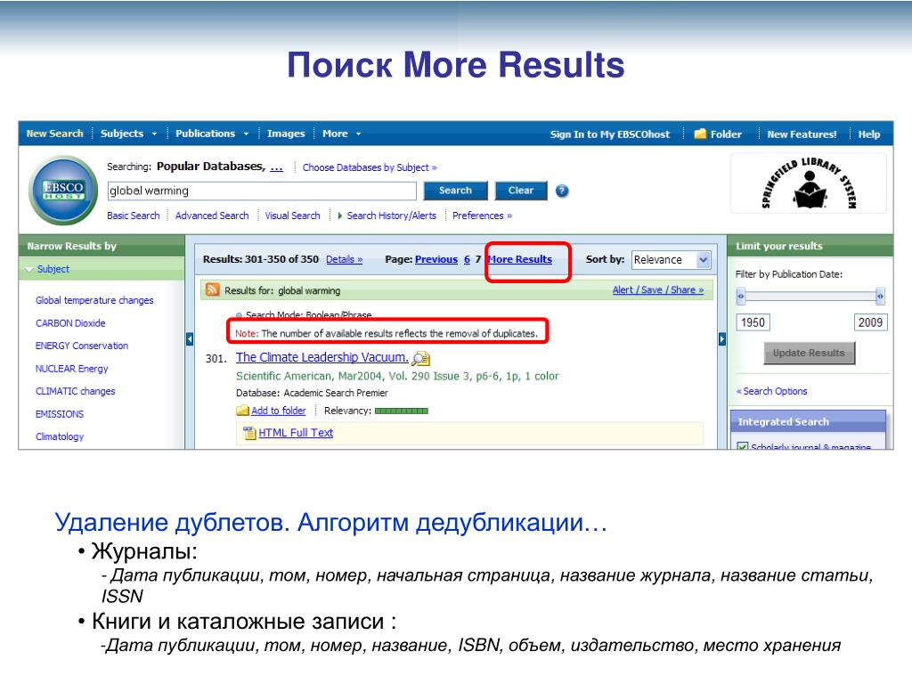The height and width of the screenshot is (684, 912).
Task: Click the More Results link
Action: click(x=520, y=259)
